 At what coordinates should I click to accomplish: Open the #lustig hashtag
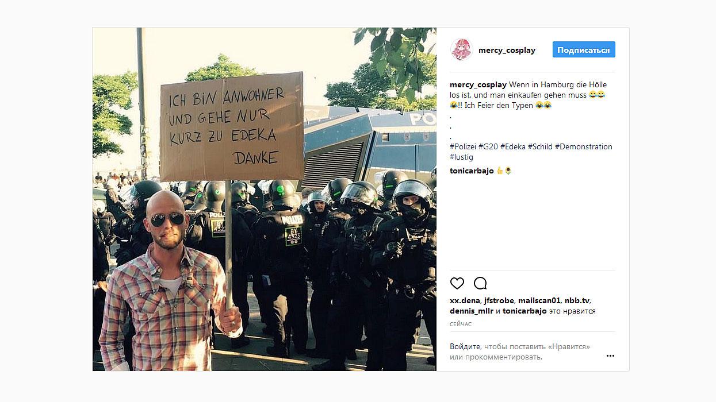click(x=462, y=157)
